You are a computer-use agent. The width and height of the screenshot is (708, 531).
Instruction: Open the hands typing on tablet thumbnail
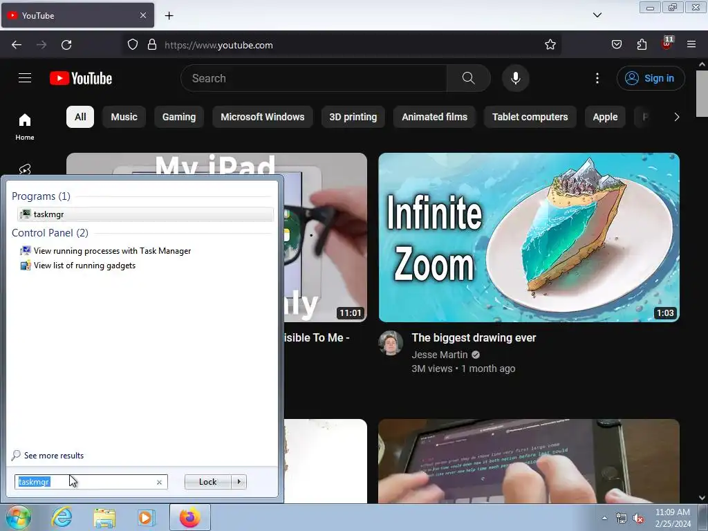pyautogui.click(x=529, y=460)
